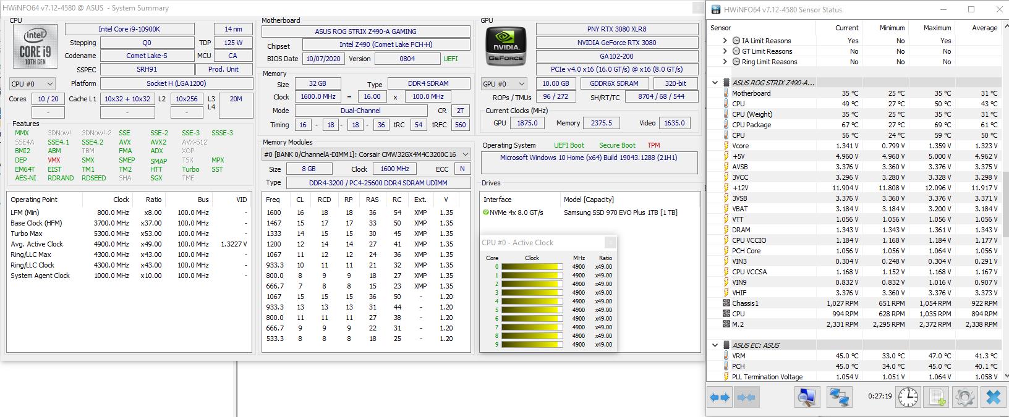Click the Microsoft Windows 10 Home build text
The width and height of the screenshot is (1009, 417).
pyautogui.click(x=589, y=158)
